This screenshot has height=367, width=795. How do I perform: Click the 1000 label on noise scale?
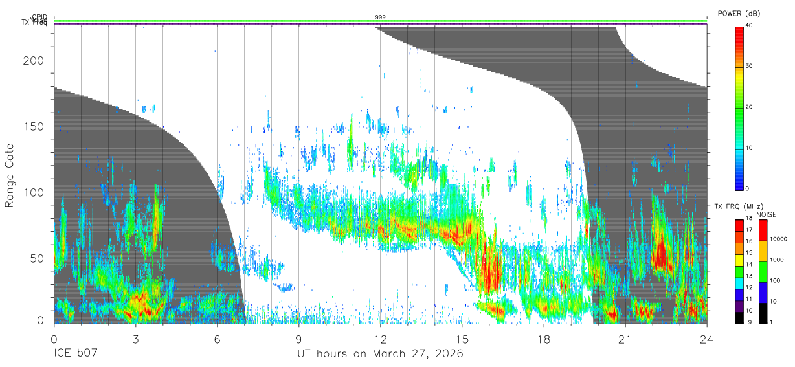click(777, 261)
